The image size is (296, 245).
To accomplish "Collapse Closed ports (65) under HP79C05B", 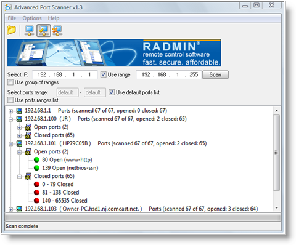I will pyautogui.click(x=19, y=177).
